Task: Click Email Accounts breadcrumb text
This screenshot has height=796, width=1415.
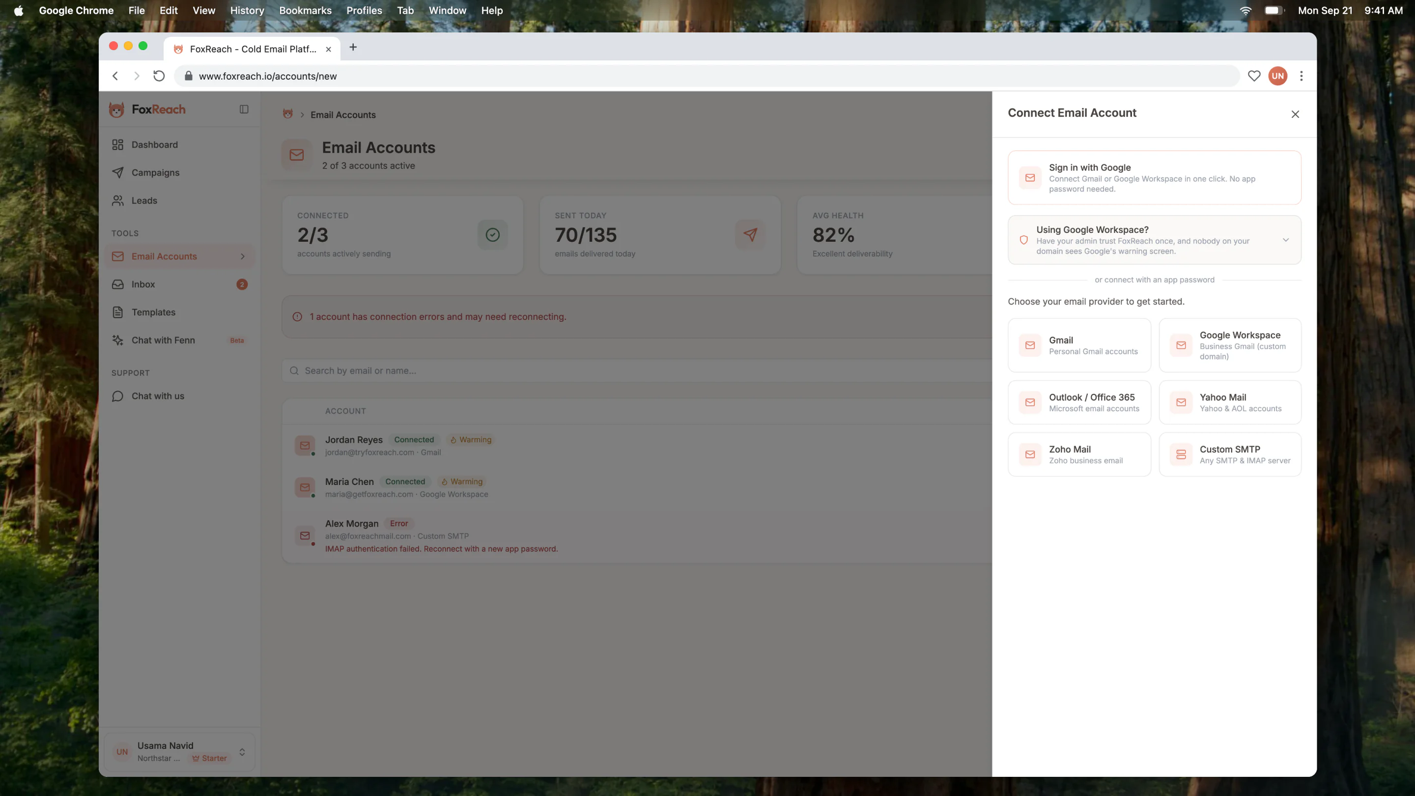Action: point(343,115)
